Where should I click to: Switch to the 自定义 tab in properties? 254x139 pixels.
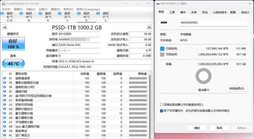(x=245, y=12)
